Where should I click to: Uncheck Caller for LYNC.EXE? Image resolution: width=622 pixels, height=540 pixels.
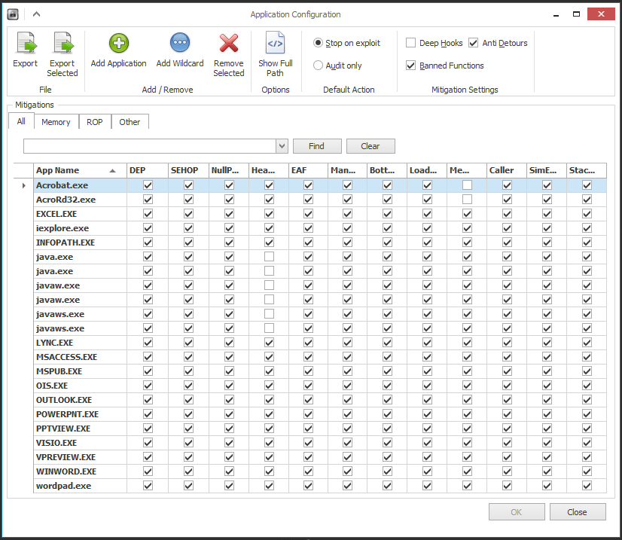pyautogui.click(x=507, y=343)
